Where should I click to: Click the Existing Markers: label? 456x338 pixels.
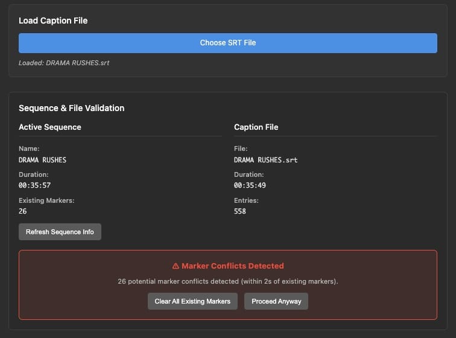point(46,200)
